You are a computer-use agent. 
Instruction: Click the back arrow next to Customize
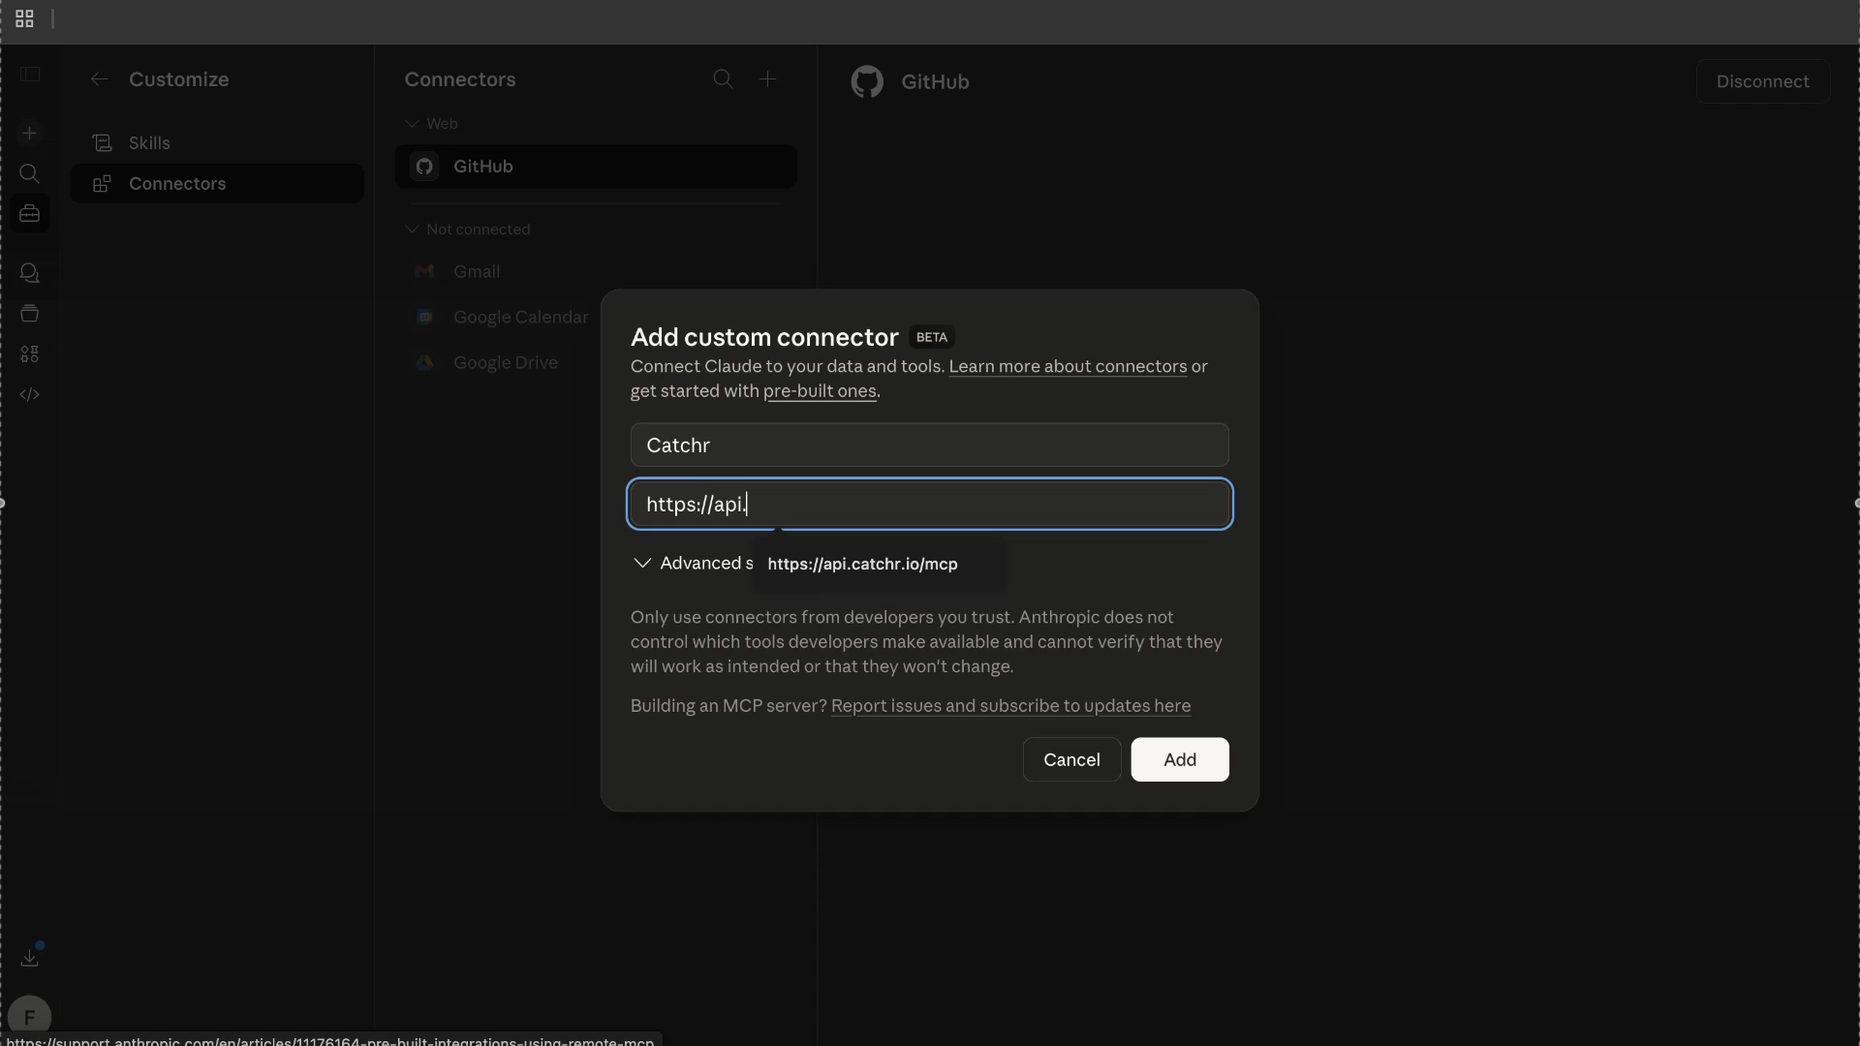click(x=99, y=78)
